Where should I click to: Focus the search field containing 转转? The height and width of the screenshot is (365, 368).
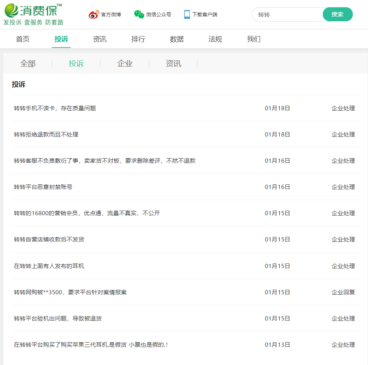287,14
